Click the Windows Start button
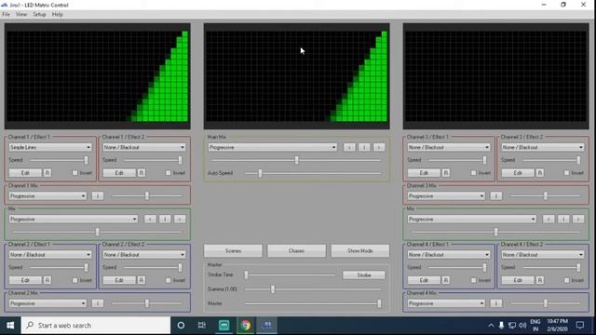This screenshot has width=596, height=335. click(10, 326)
